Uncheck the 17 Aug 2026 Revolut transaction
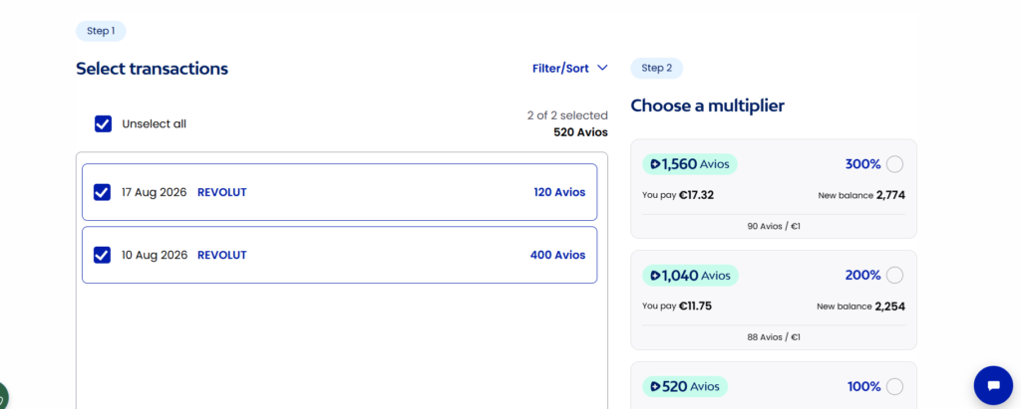The height and width of the screenshot is (409, 1021). (x=103, y=192)
